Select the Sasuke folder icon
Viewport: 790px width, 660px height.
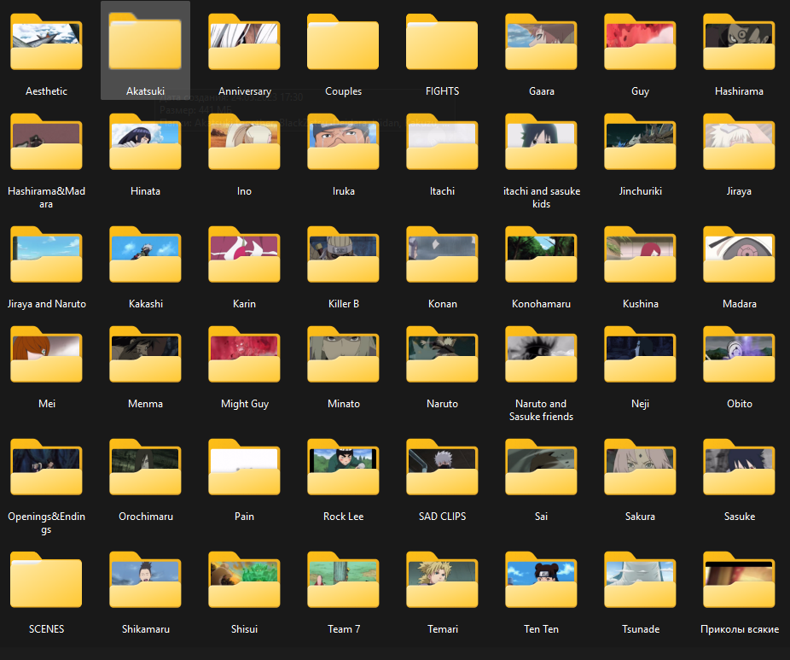point(739,467)
